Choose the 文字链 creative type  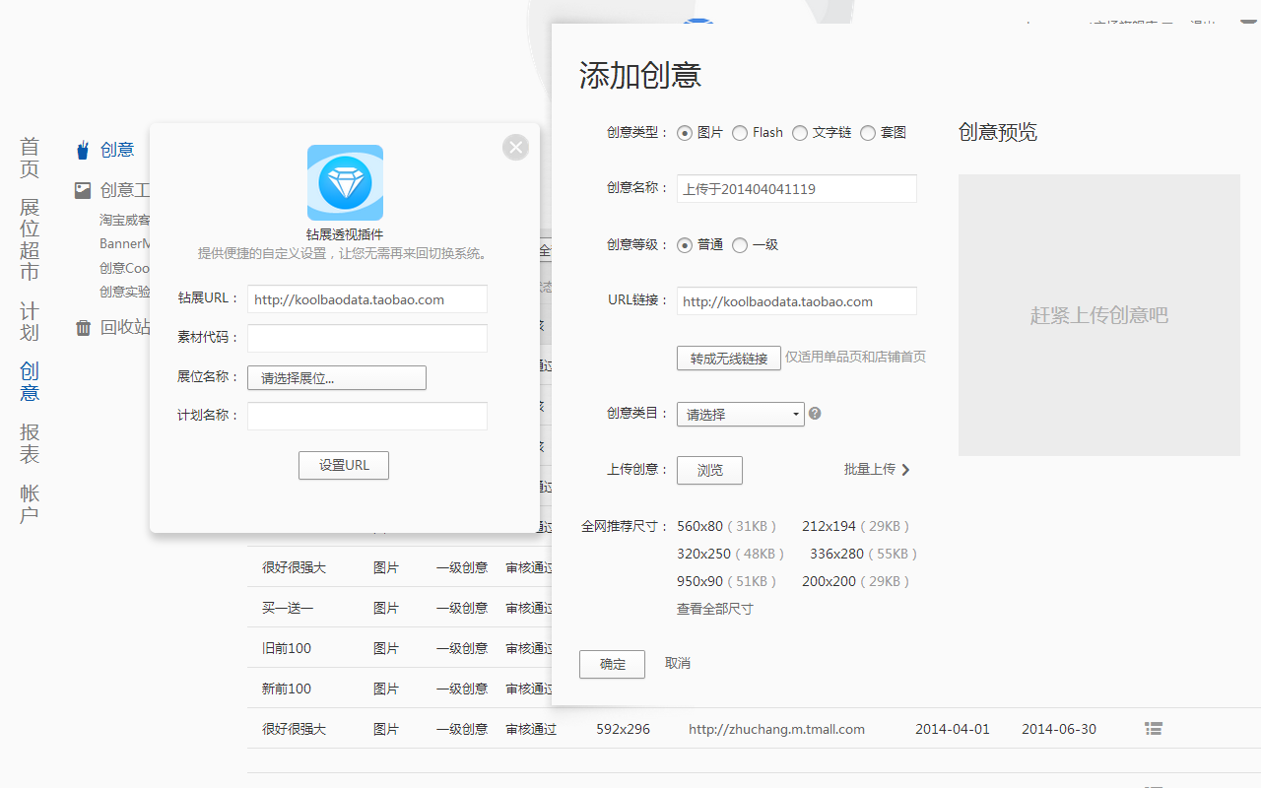(800, 133)
